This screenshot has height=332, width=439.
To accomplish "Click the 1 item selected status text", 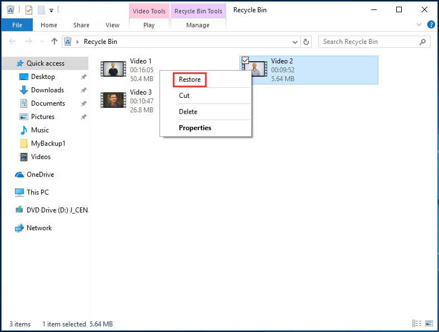I will coord(64,324).
